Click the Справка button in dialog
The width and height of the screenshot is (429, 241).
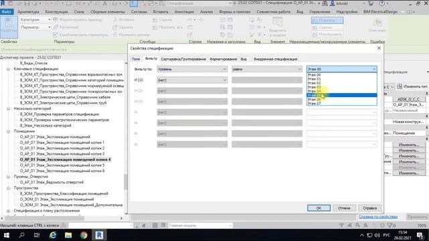(x=369, y=208)
